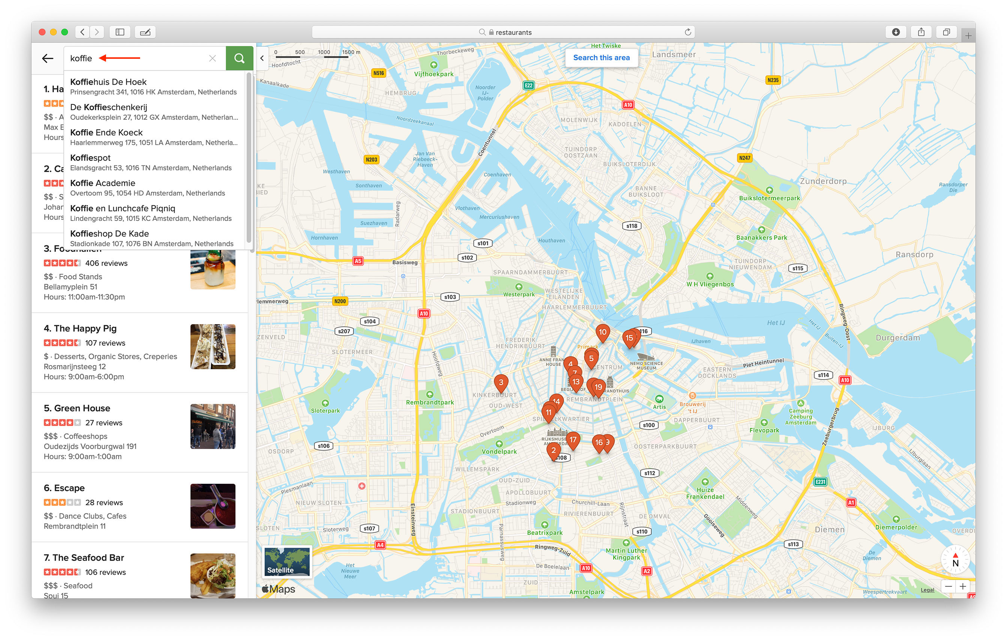The image size is (1007, 640).
Task: Click the Westerpark marker on the map
Action: coord(519,287)
